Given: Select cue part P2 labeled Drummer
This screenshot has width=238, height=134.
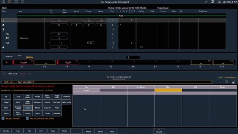Looking at the screenshot, I should tap(7, 38).
